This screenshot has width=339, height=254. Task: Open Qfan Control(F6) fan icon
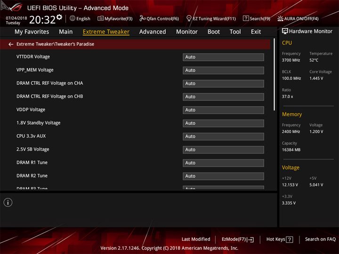(142, 18)
